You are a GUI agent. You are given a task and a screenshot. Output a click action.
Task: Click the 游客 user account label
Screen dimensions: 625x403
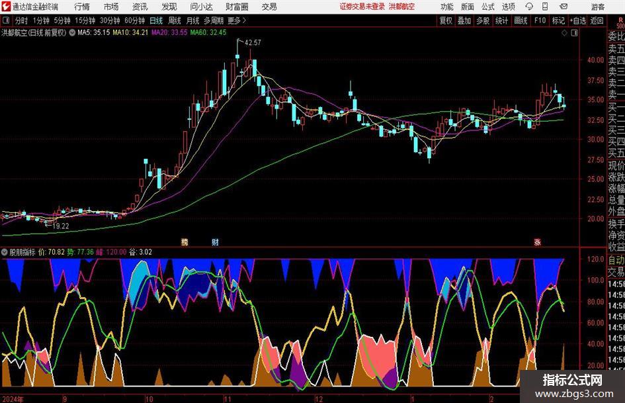(597, 7)
